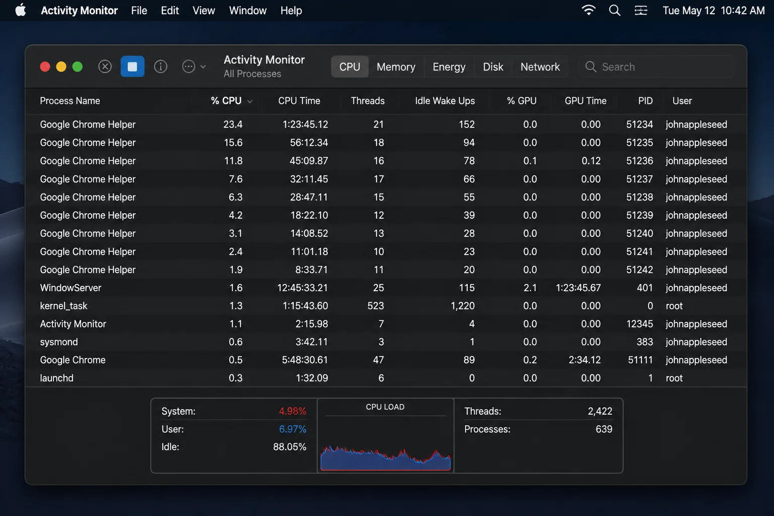Click the root user cell for launchd
Image resolution: width=774 pixels, height=516 pixels.
pyautogui.click(x=674, y=378)
